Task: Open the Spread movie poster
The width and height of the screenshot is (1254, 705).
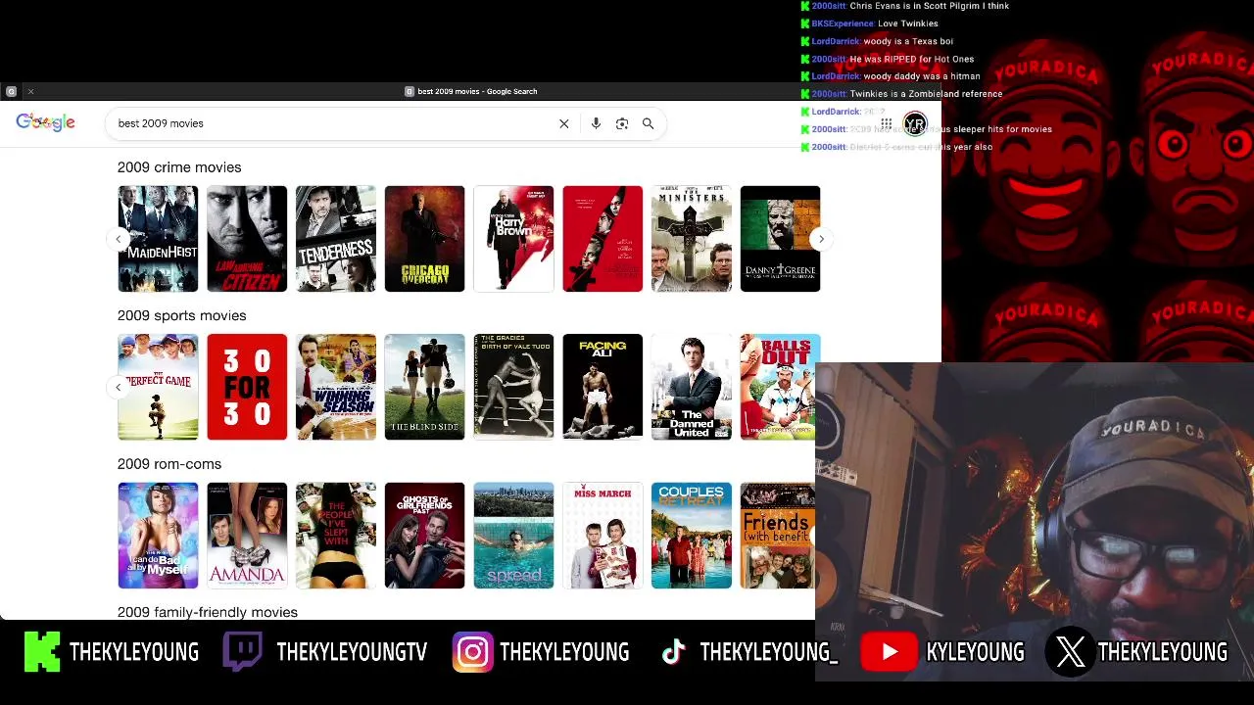Action: pyautogui.click(x=513, y=536)
